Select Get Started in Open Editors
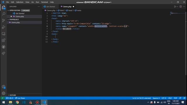 (x=20, y=13)
